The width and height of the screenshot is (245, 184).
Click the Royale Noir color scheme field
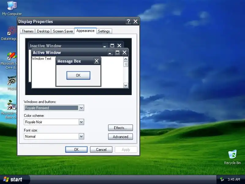54,122
